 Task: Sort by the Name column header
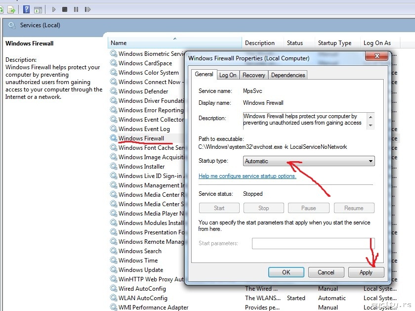175,43
